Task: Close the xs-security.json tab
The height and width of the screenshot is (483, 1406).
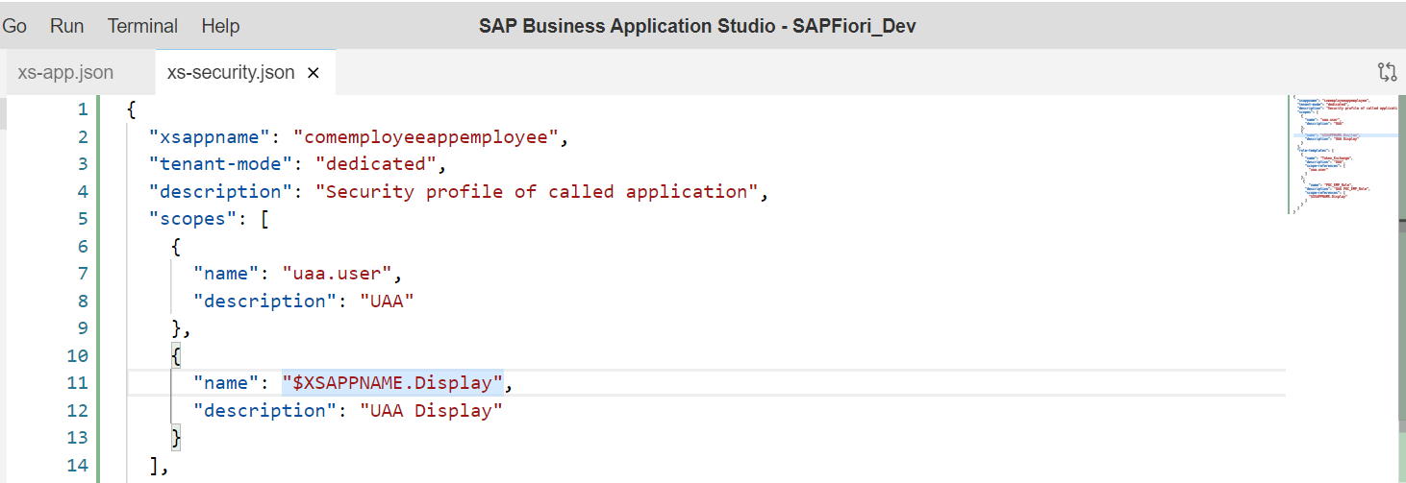Action: coord(314,73)
